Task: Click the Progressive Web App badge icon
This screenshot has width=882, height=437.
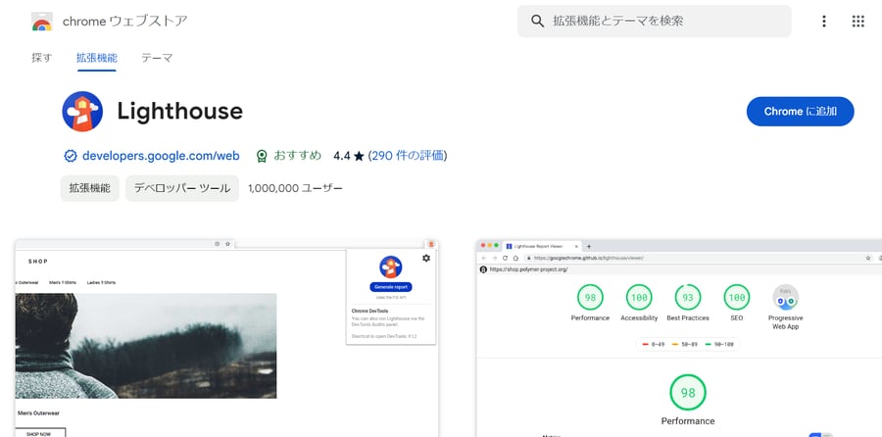Action: point(785,297)
